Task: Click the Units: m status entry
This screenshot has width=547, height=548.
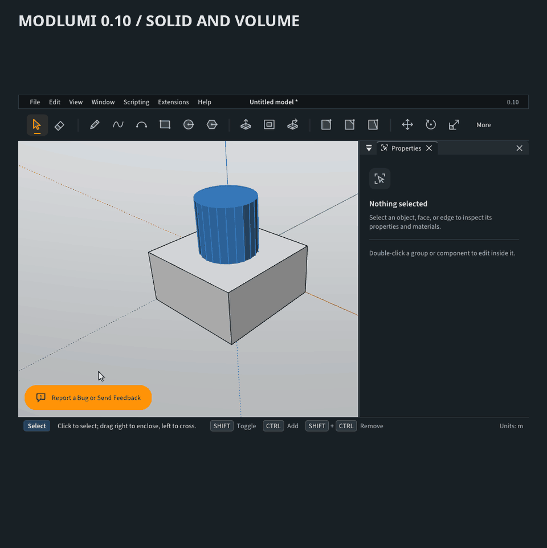Action: pyautogui.click(x=511, y=426)
